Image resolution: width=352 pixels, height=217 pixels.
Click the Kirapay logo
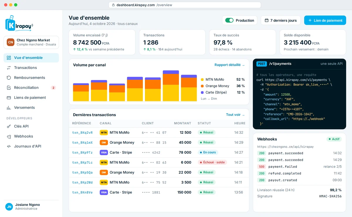(x=19, y=23)
